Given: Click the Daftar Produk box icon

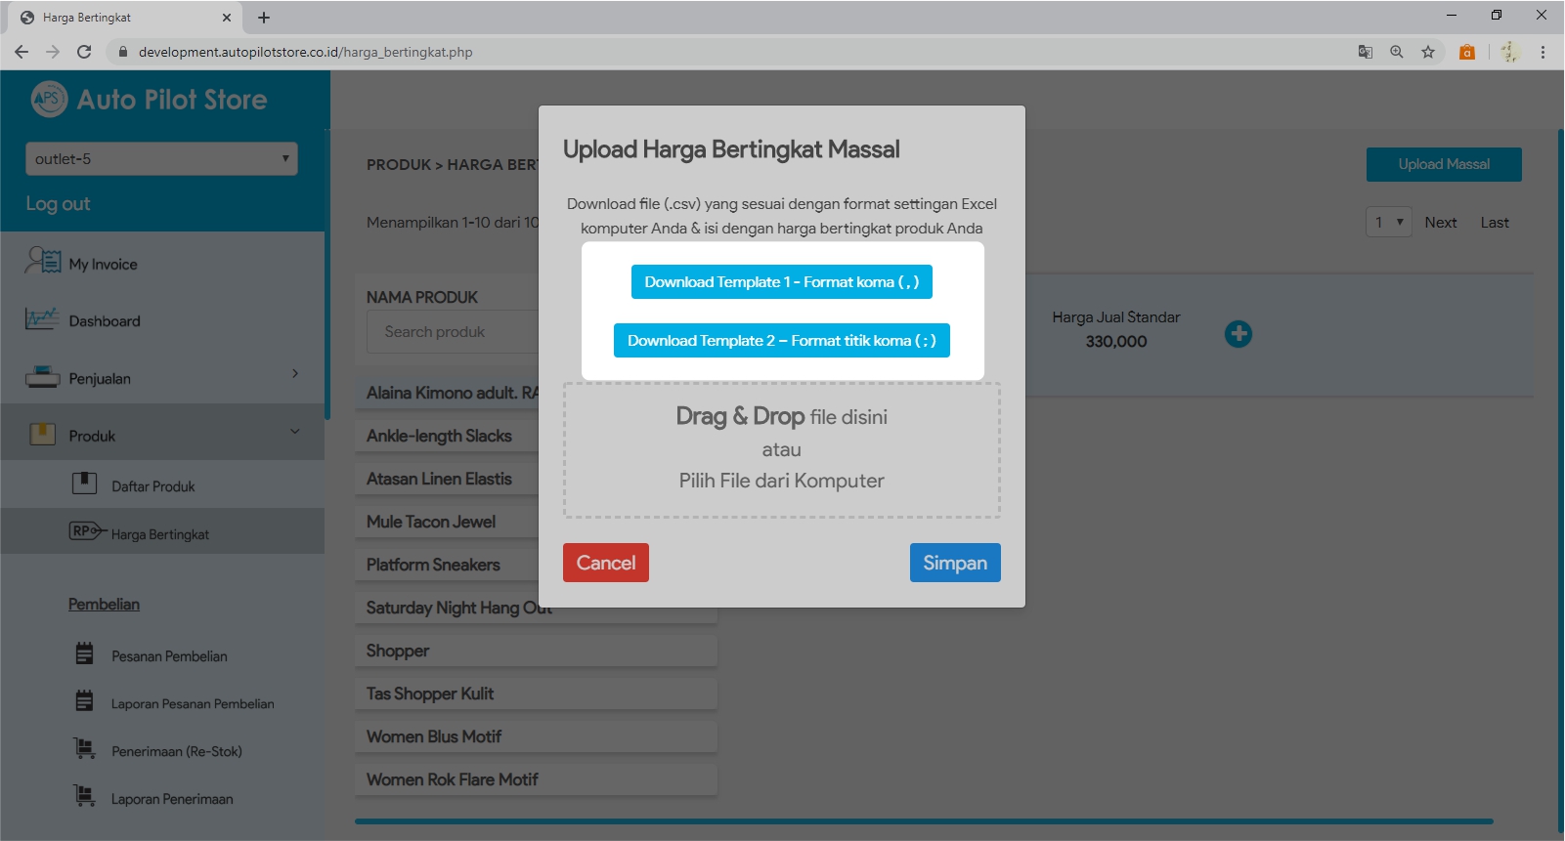Looking at the screenshot, I should [x=84, y=484].
